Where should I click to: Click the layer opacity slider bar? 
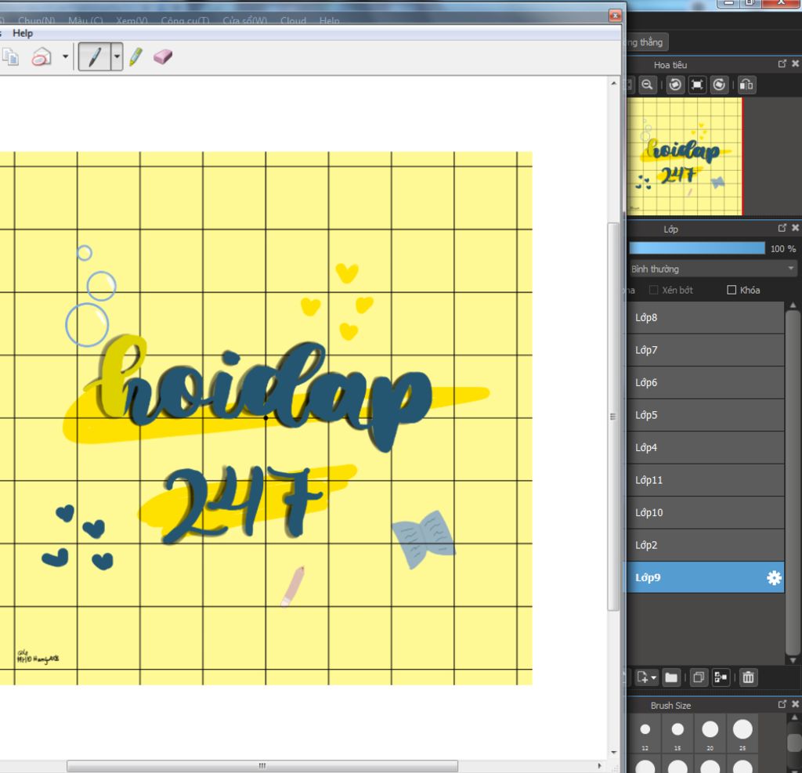(696, 248)
